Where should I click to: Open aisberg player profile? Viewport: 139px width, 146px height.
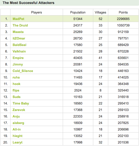pos(18,123)
